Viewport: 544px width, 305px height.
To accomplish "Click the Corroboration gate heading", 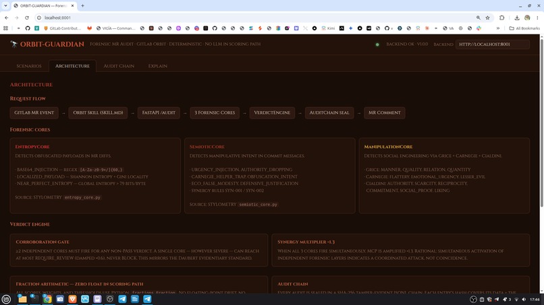I will point(43,242).
